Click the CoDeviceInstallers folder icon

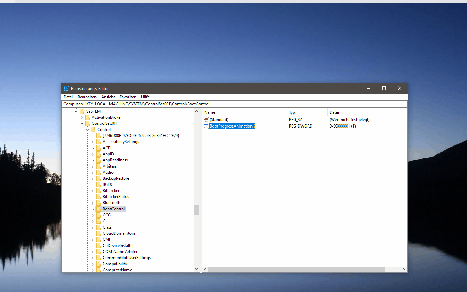click(98, 246)
